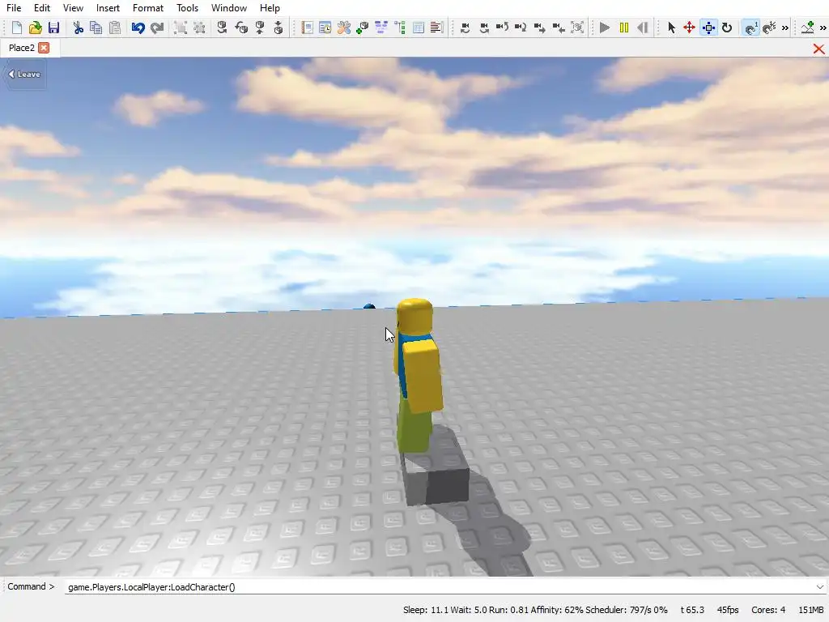Click the Cores: 4 status entry

point(768,610)
